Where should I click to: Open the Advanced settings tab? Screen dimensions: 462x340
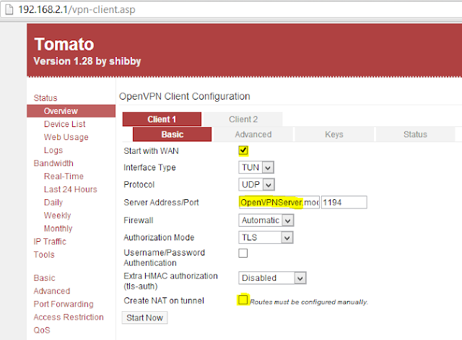(x=253, y=134)
